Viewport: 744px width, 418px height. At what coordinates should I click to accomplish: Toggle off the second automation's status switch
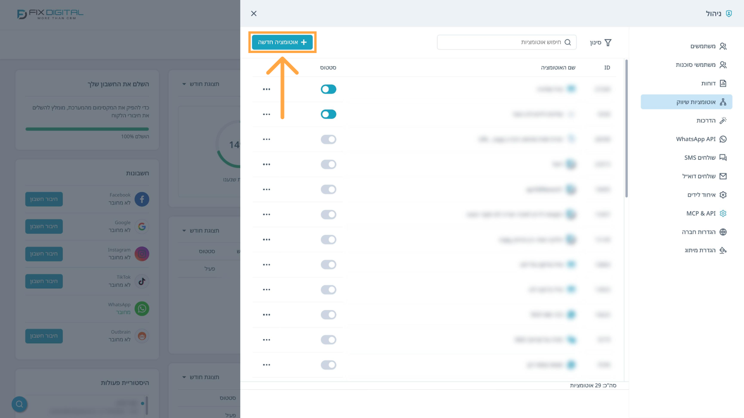[x=328, y=114]
